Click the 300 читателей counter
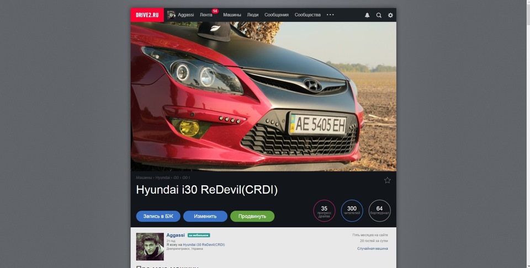The width and height of the screenshot is (530, 268). pos(352,211)
